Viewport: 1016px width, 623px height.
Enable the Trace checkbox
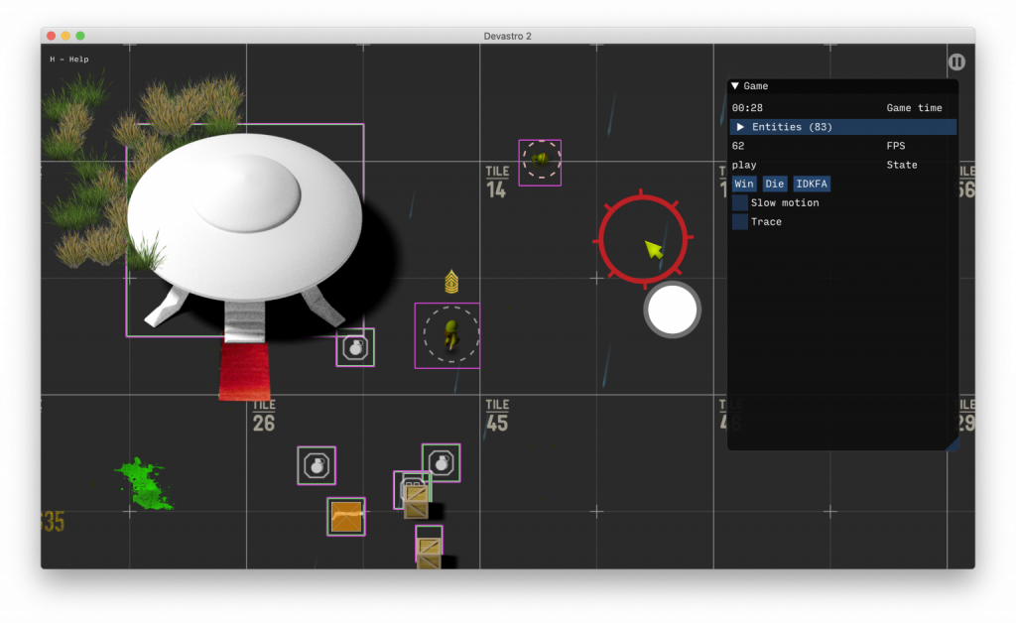pyautogui.click(x=740, y=221)
